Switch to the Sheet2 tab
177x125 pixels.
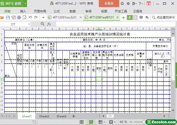tap(44, 116)
